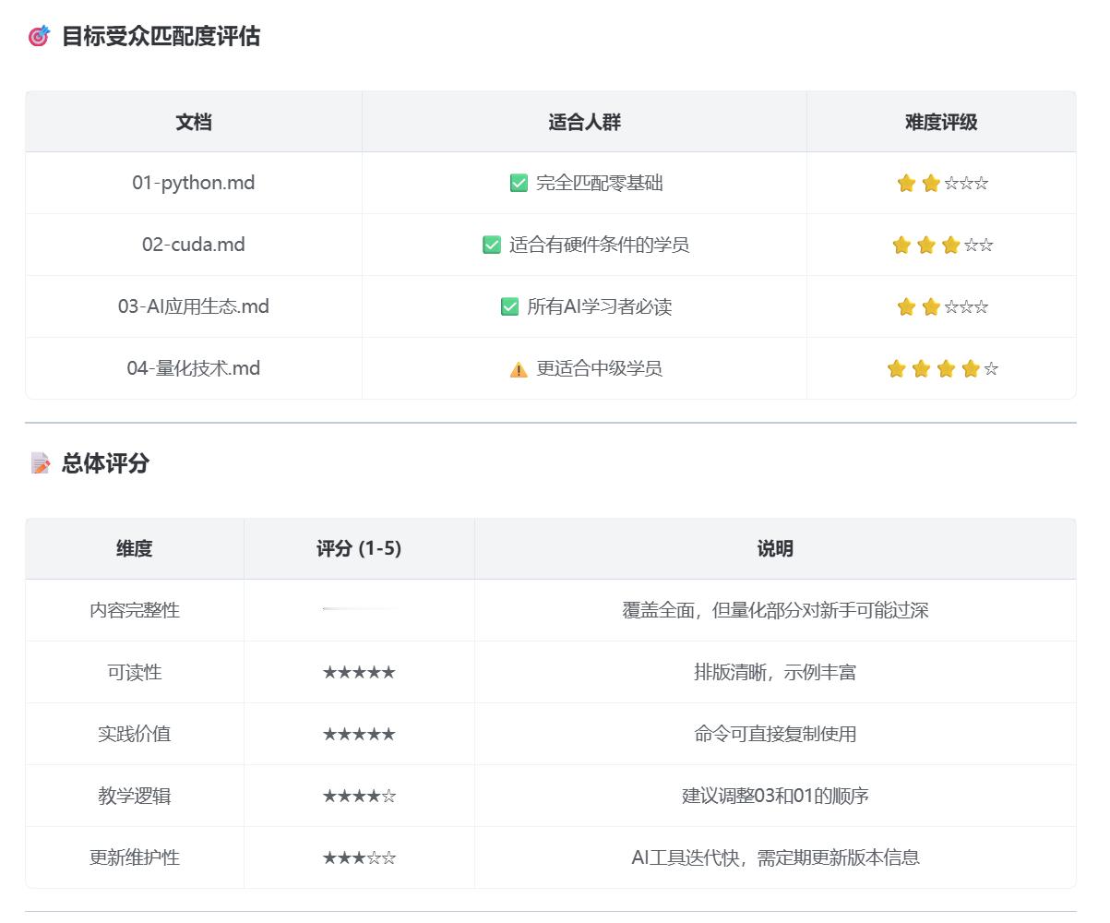1110x923 pixels.
Task: Click the 更新维护性 cell
Action: coord(135,857)
